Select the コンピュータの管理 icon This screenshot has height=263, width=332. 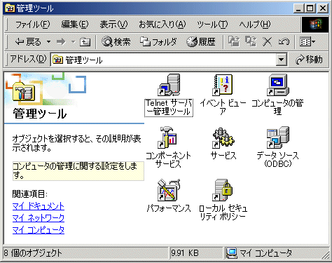(x=277, y=85)
